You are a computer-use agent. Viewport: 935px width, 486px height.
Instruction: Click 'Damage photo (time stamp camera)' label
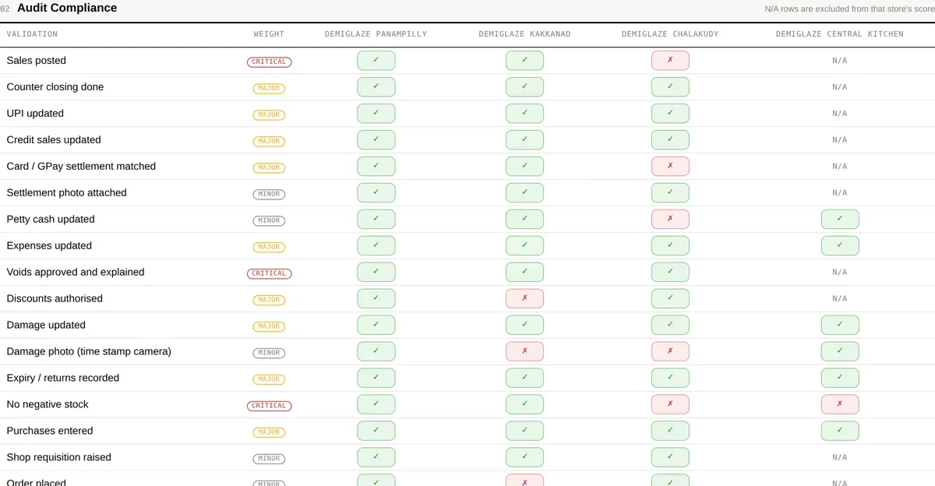pyautogui.click(x=89, y=352)
